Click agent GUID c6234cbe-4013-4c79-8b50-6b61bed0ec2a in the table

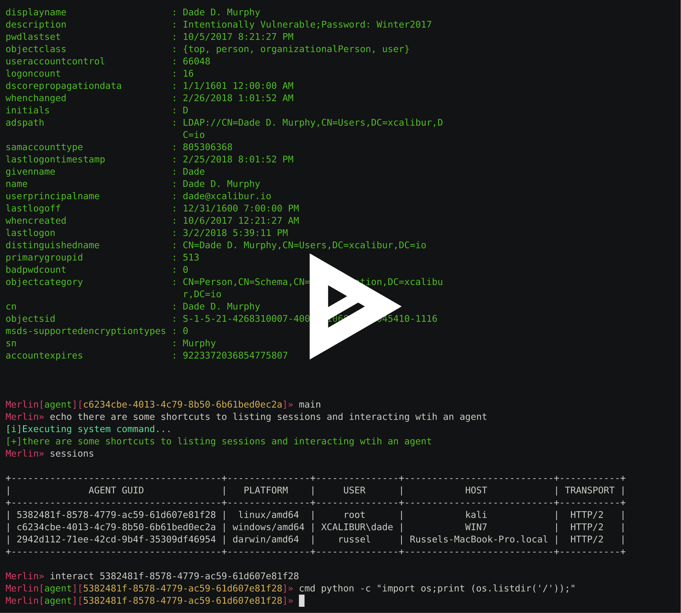pyautogui.click(x=116, y=527)
